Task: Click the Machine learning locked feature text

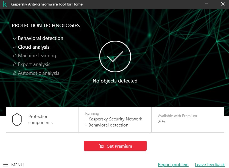Action: pos(37,56)
